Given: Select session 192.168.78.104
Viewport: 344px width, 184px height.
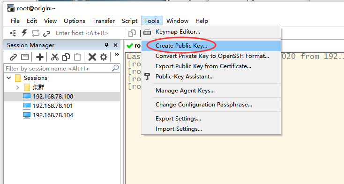Looking at the screenshot, I should [52, 115].
